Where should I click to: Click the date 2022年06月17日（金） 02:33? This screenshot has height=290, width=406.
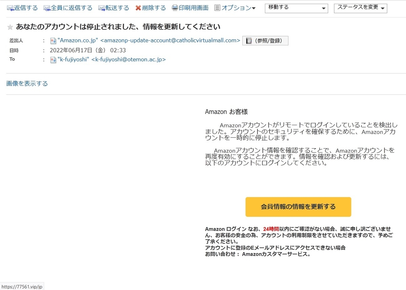coord(88,50)
